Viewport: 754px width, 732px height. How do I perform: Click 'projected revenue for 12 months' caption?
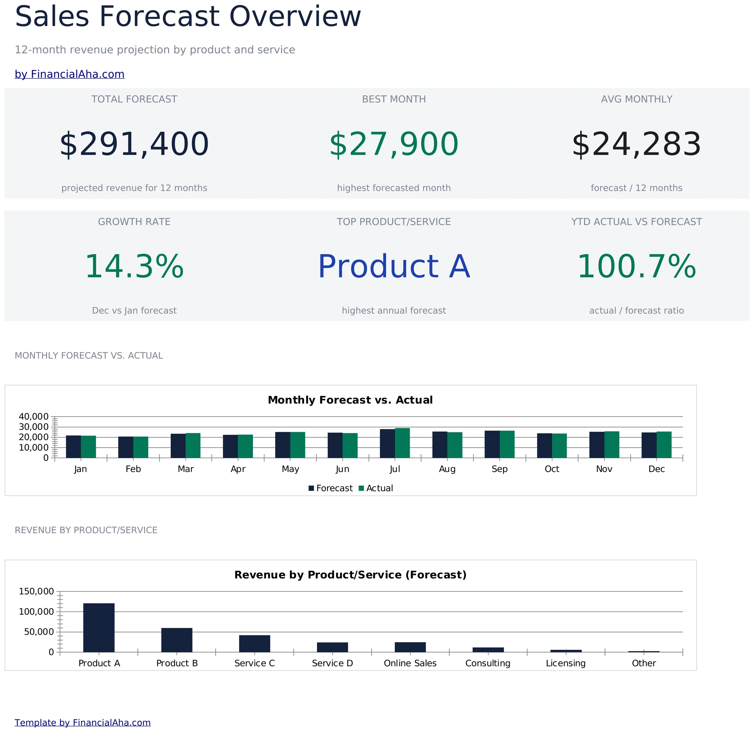[x=134, y=188]
